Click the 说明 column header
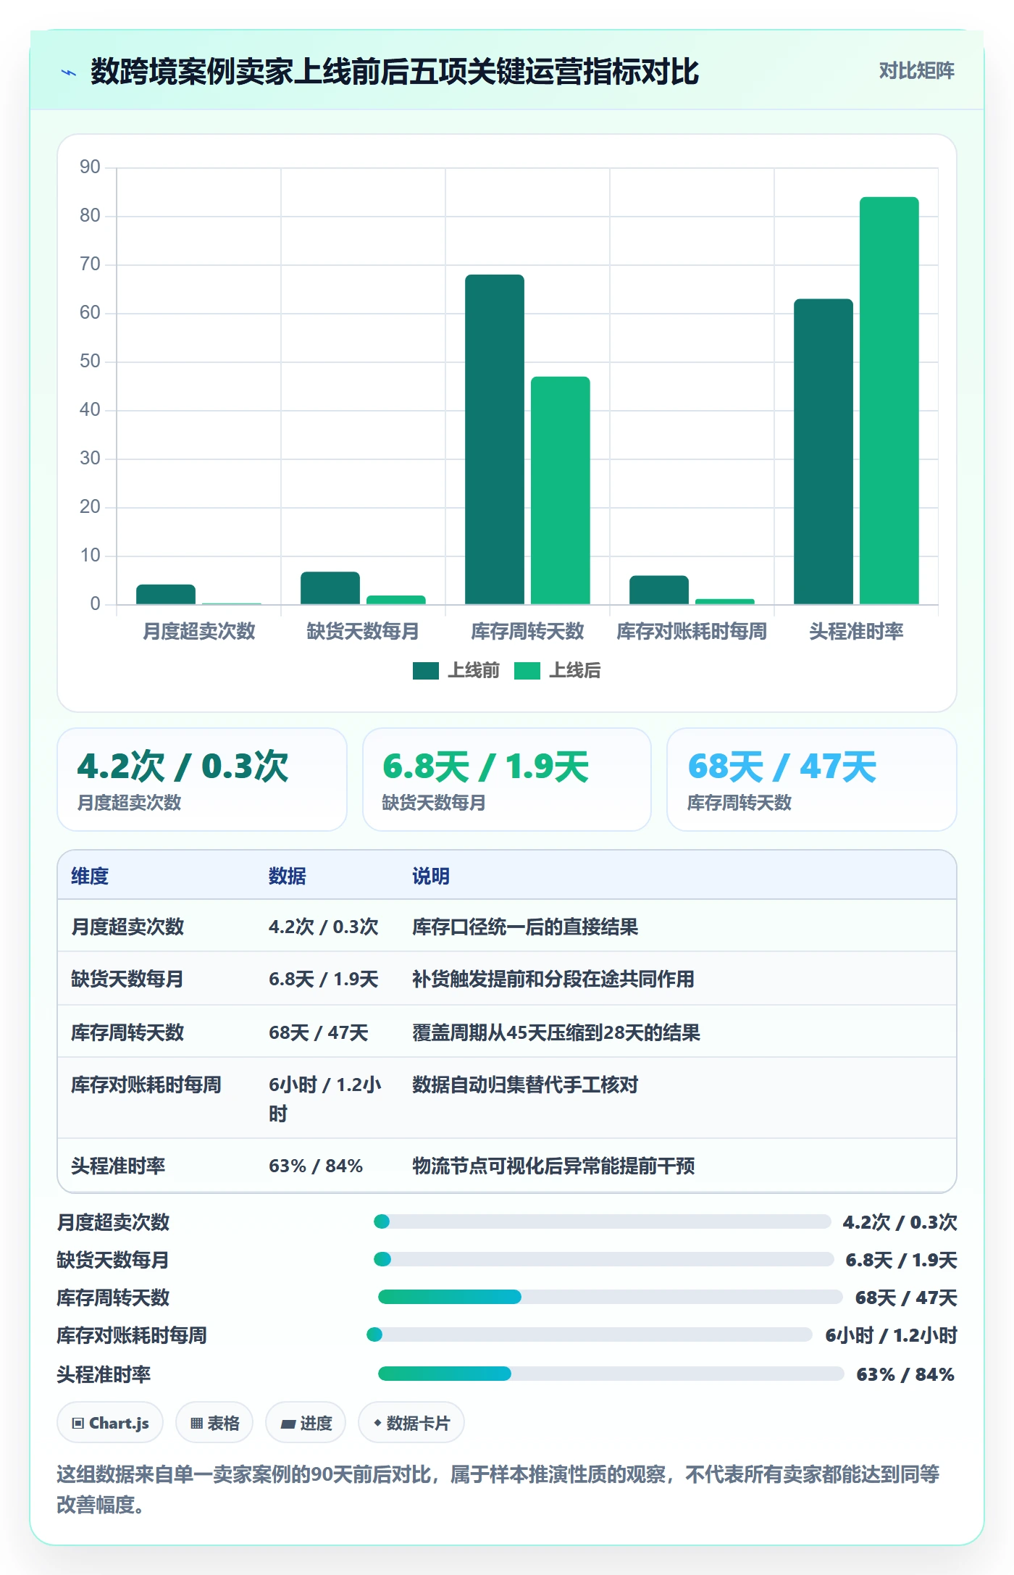Screen dimensions: 1014x1575 pyautogui.click(x=431, y=876)
